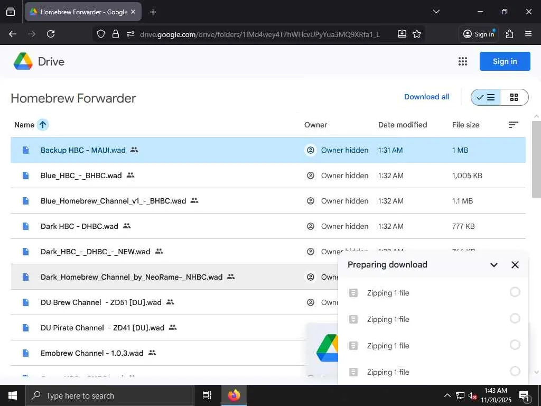Image resolution: width=541 pixels, height=406 pixels.
Task: Click Download all link
Action: (x=426, y=97)
